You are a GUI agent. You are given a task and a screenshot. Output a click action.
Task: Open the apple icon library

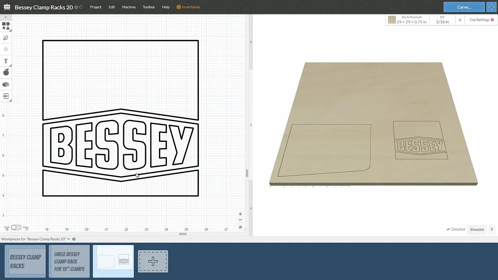click(x=6, y=73)
